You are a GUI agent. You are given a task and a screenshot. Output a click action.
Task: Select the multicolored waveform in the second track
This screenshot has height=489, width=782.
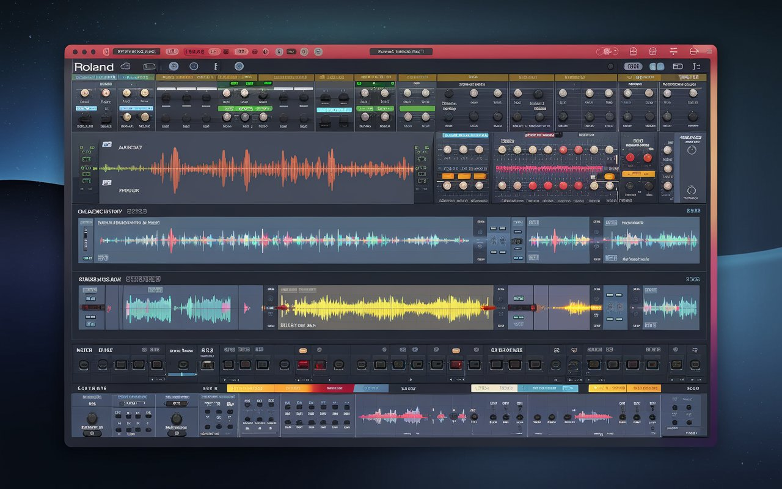point(285,240)
